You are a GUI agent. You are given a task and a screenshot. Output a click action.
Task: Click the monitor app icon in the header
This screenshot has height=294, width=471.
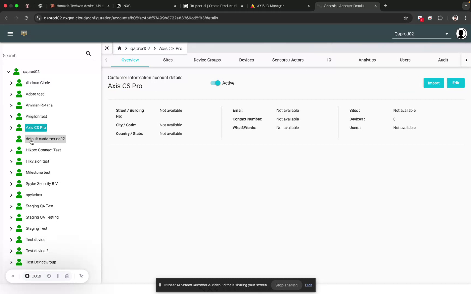coord(24,33)
